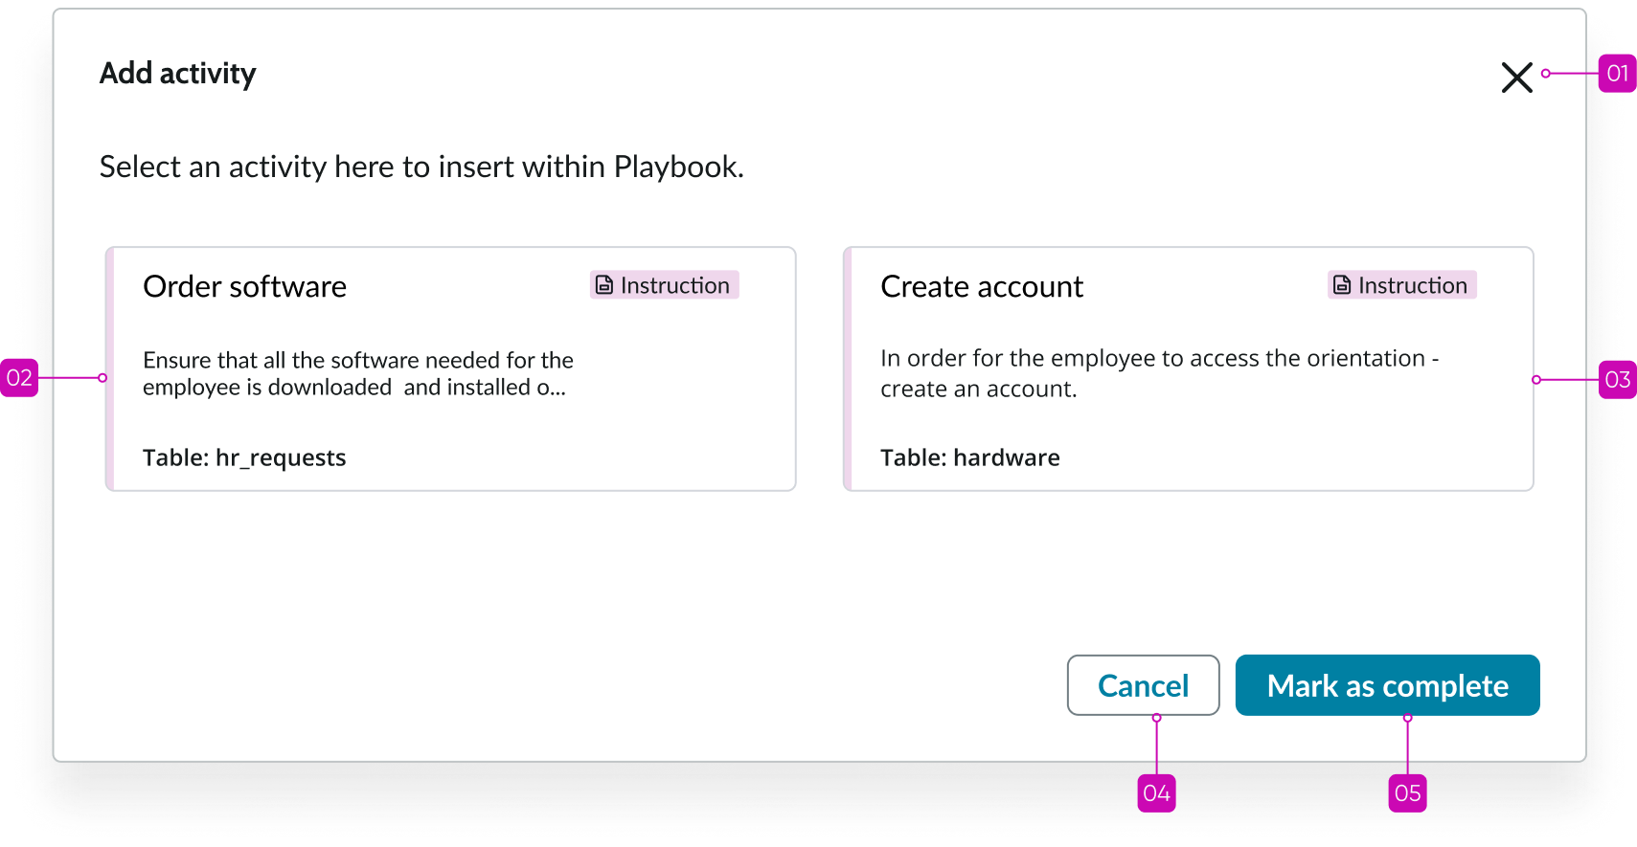1637x847 pixels.
Task: Select the Create account activity card
Action: point(1188,368)
